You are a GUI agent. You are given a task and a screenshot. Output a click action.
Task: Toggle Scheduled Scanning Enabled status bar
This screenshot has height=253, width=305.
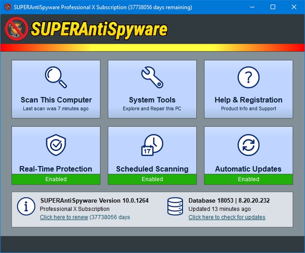tap(152, 179)
